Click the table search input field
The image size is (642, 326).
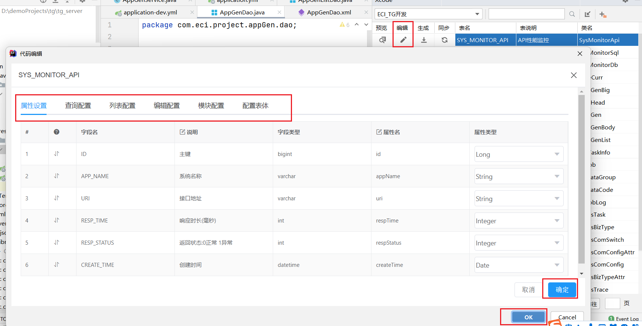[x=526, y=14]
